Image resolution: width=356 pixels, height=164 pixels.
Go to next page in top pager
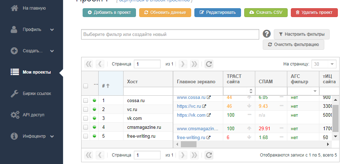pyautogui.click(x=183, y=64)
